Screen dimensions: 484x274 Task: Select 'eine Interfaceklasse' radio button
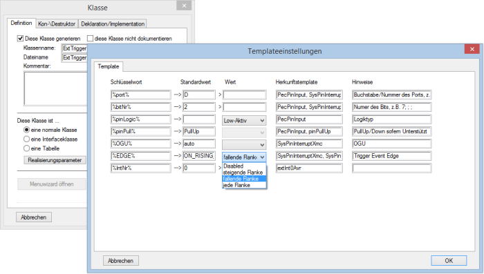pos(26,139)
